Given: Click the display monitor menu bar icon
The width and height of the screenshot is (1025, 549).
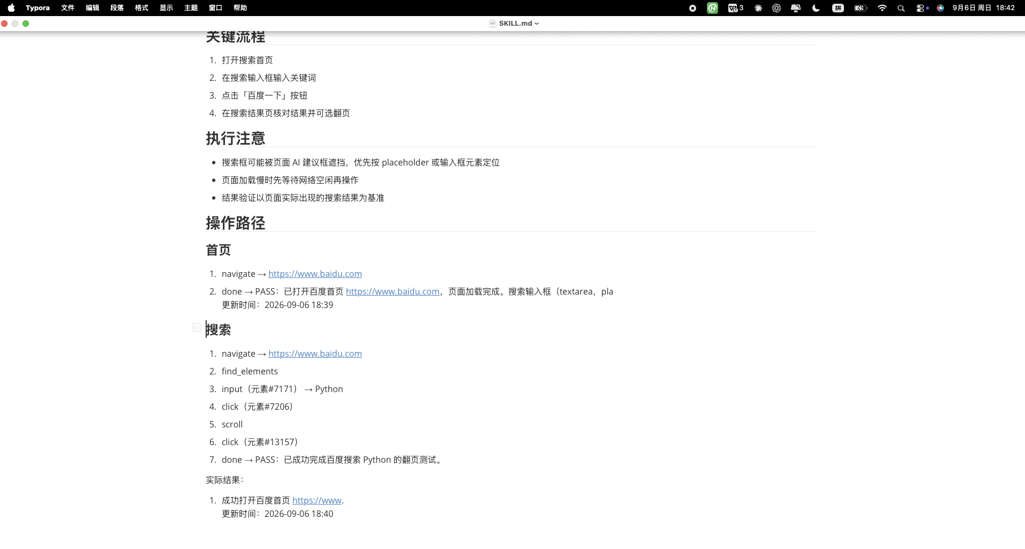Looking at the screenshot, I should [x=796, y=8].
